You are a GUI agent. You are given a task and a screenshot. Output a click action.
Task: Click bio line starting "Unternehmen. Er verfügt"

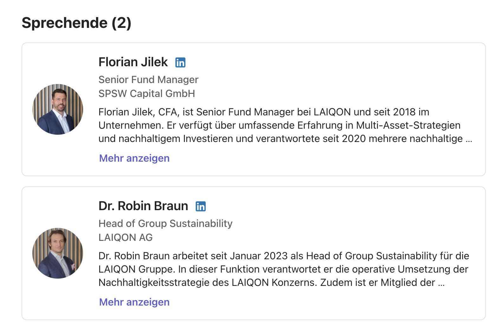tap(279, 125)
